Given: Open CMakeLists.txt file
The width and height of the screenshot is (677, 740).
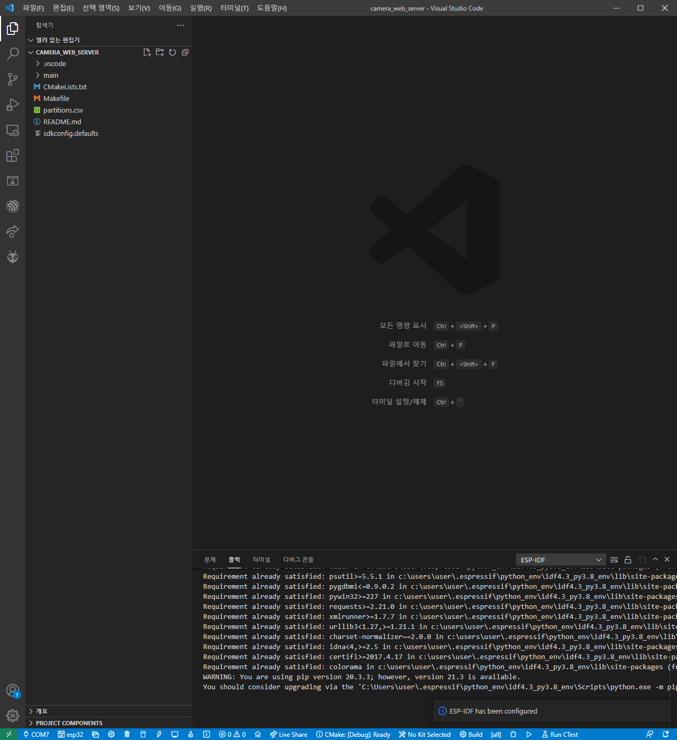Looking at the screenshot, I should pyautogui.click(x=109, y=87).
